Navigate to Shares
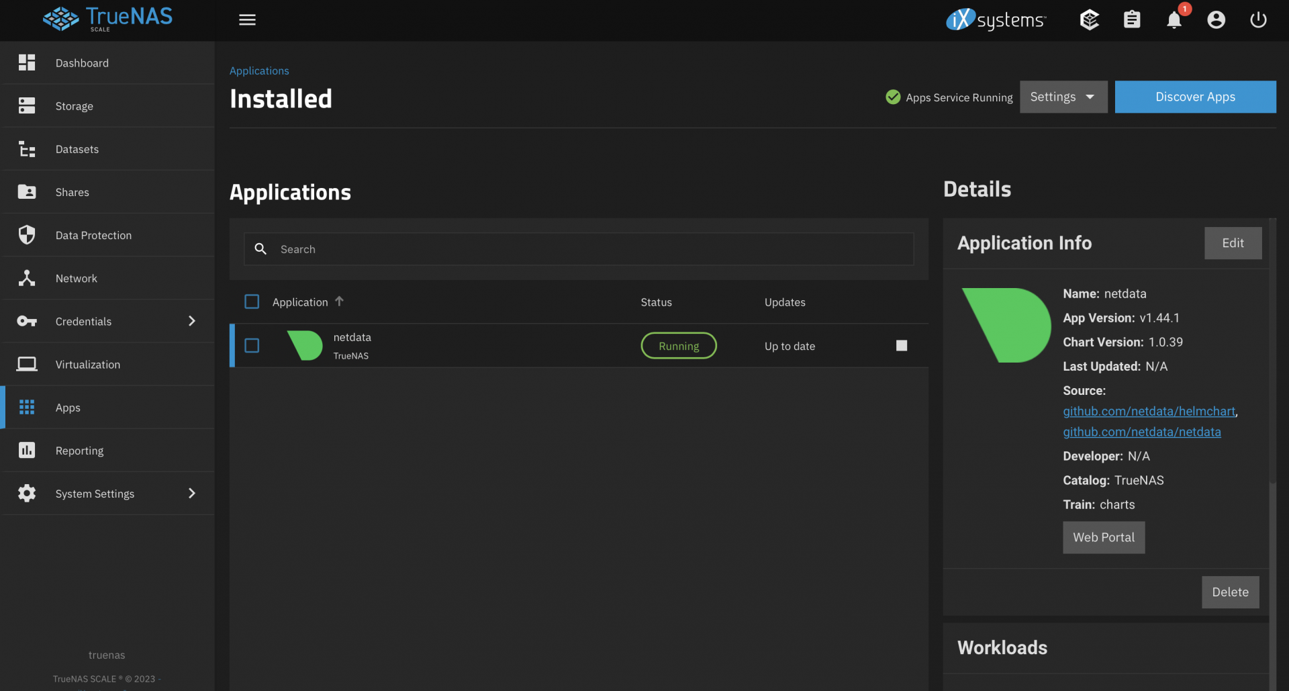Viewport: 1289px width, 691px height. 107,191
